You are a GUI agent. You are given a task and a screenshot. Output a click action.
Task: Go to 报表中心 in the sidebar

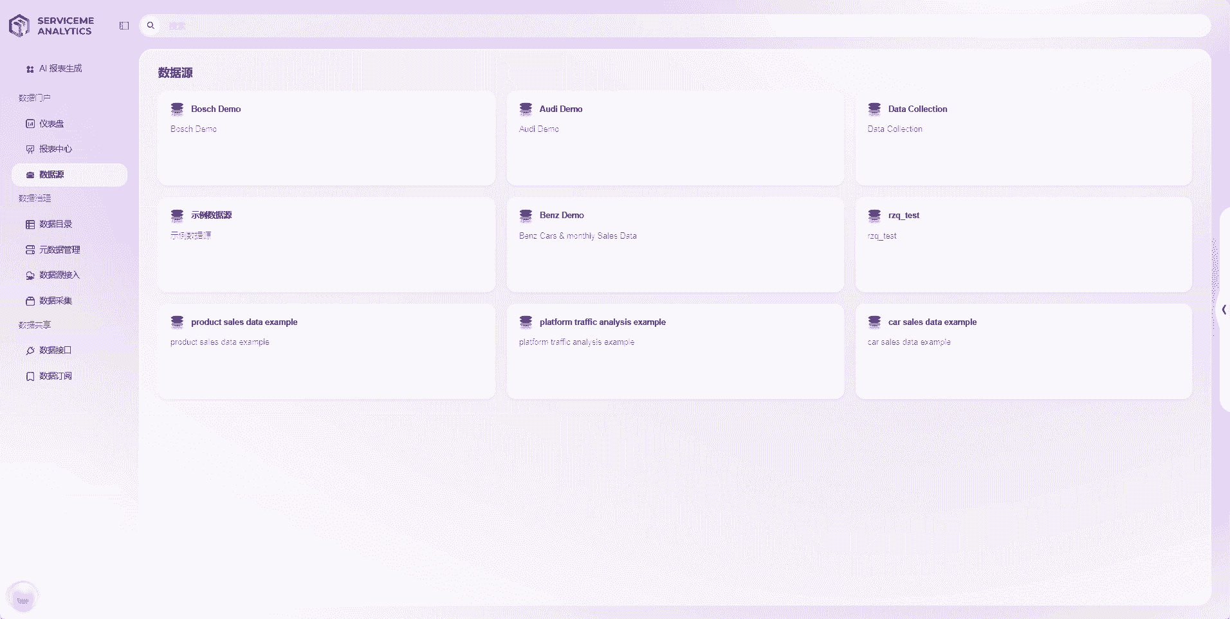coord(69,149)
